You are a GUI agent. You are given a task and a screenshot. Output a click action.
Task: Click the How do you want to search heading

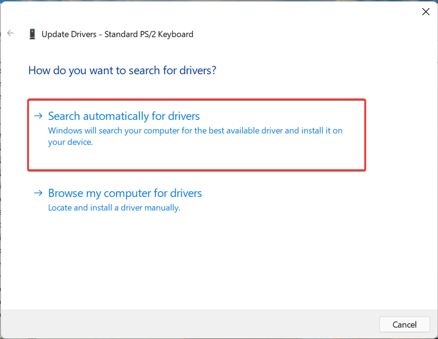122,70
